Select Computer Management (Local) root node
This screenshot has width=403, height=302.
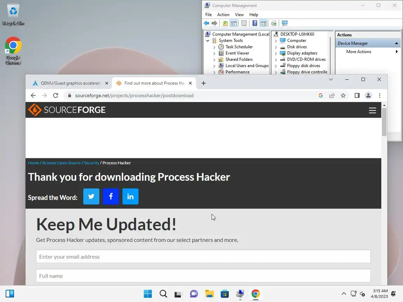pos(241,34)
